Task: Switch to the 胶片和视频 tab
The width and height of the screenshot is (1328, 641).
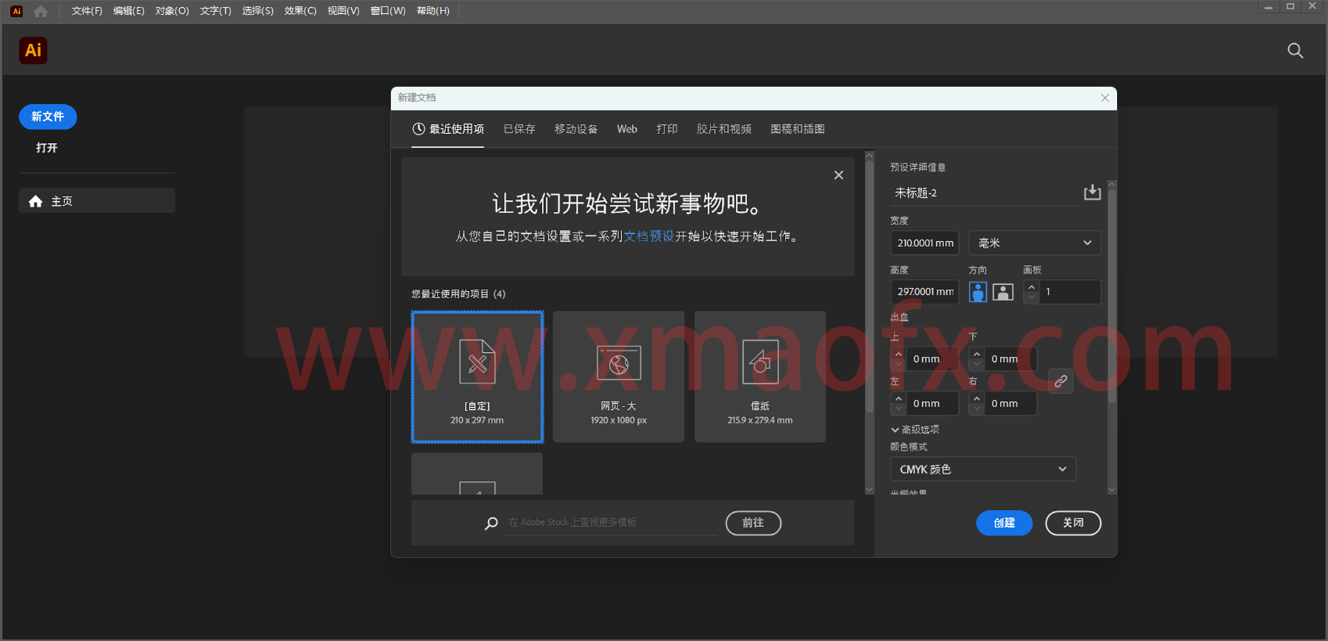Action: 724,129
